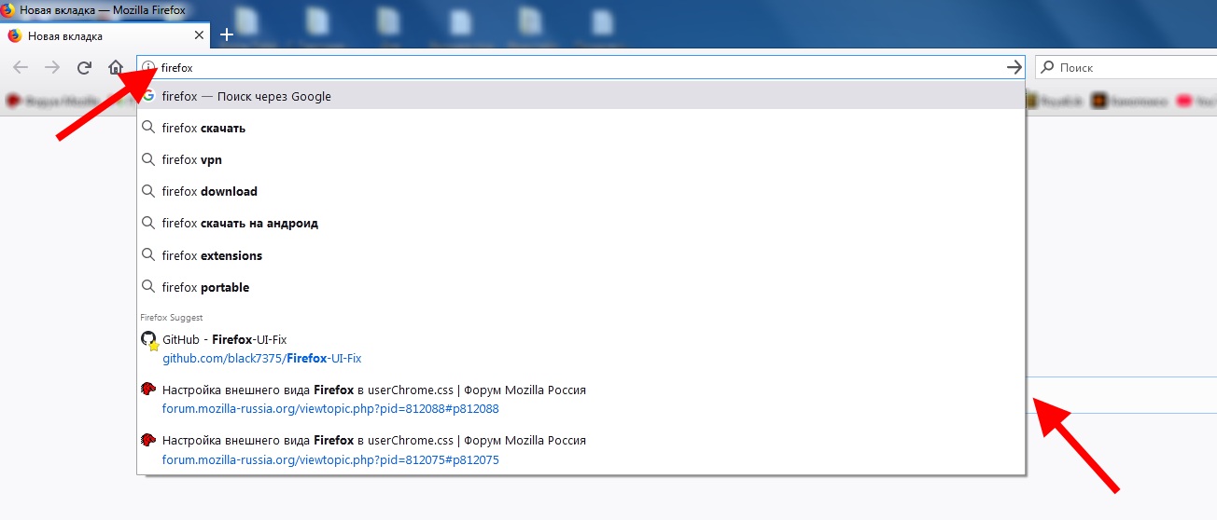Click forum favicon of the pid=812075 result
This screenshot has height=520, width=1217.
147,440
